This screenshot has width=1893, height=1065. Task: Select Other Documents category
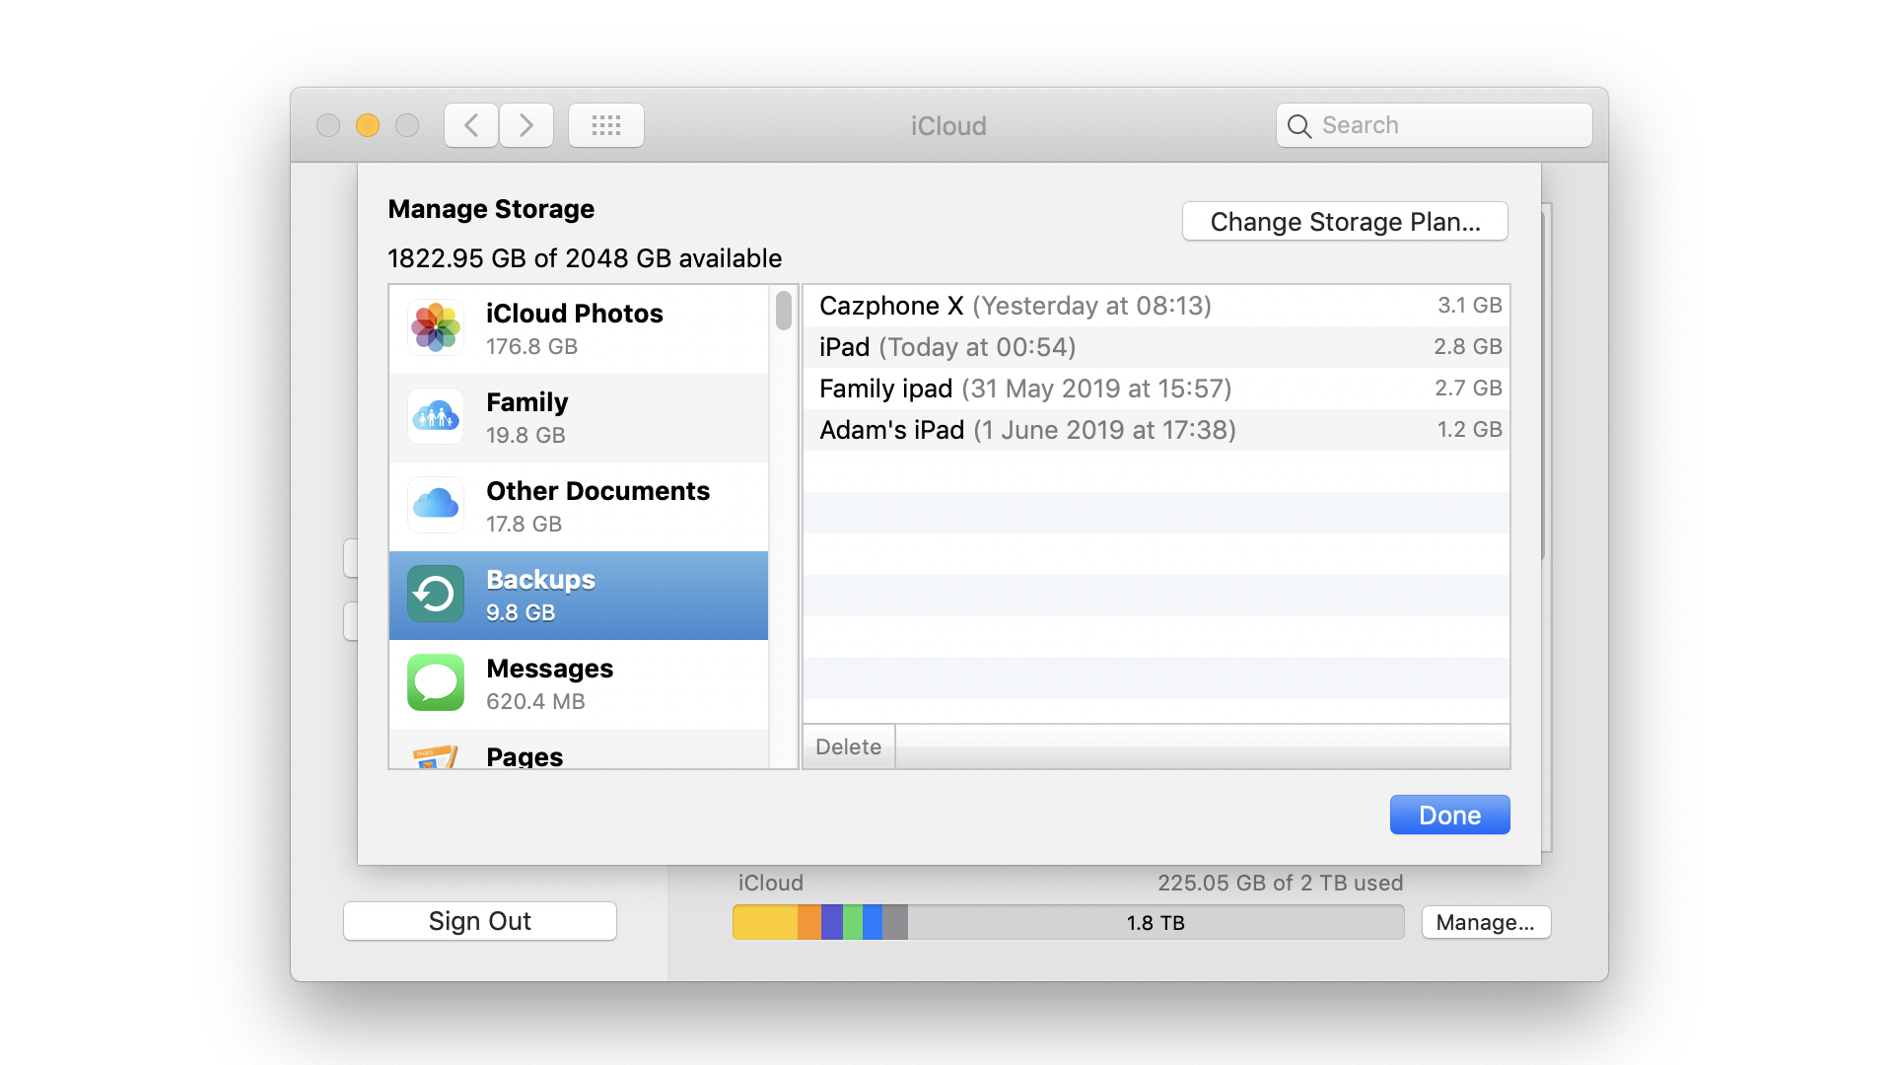point(579,505)
